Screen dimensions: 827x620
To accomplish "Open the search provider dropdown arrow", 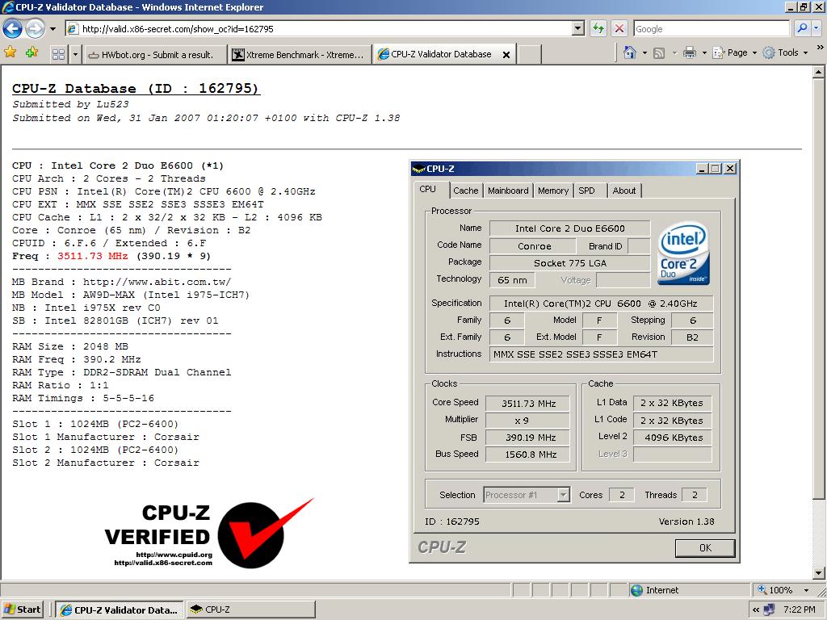I will click(816, 28).
